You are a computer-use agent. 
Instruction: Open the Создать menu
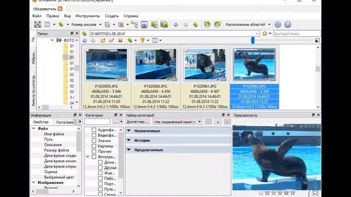112,16
